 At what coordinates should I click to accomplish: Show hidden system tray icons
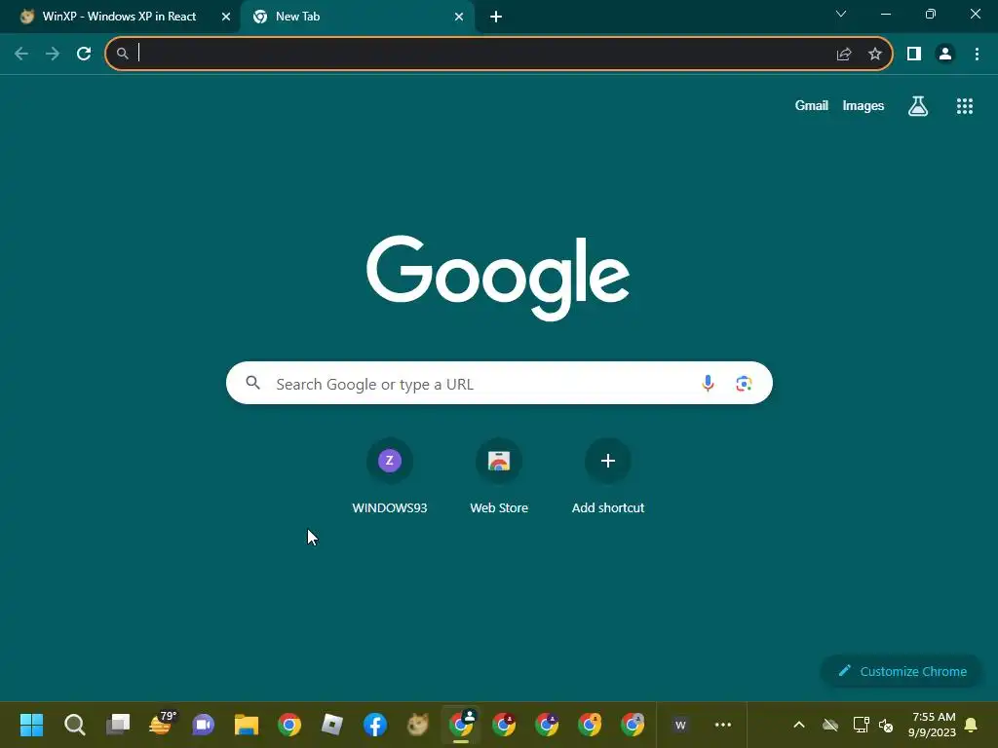[x=799, y=725]
